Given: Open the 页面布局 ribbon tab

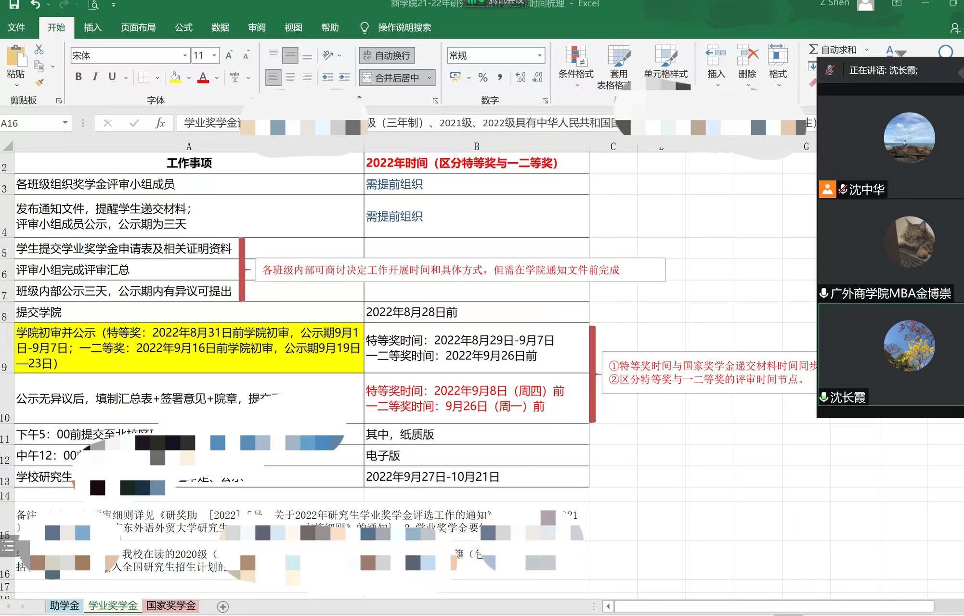Looking at the screenshot, I should pyautogui.click(x=138, y=27).
